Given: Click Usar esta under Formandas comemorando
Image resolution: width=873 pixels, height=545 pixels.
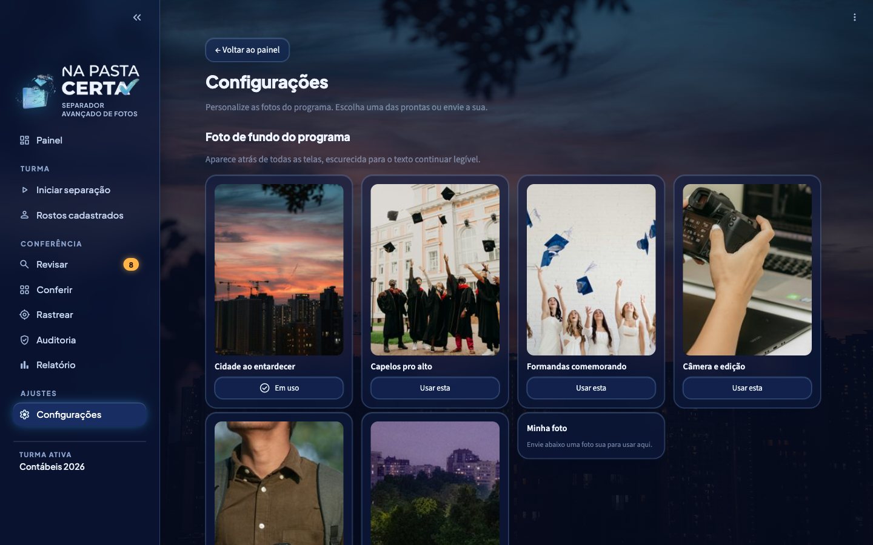Looking at the screenshot, I should click(591, 388).
